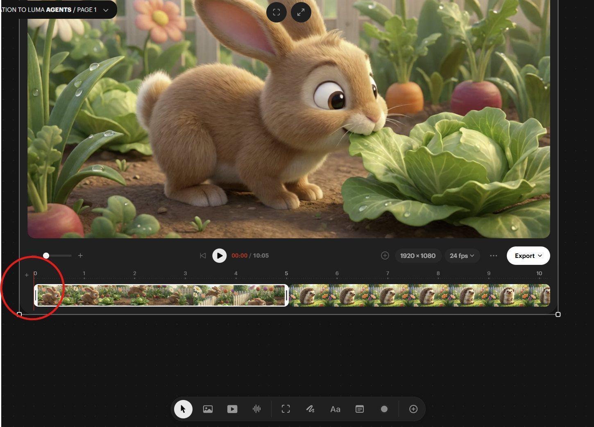Click the rabbit clip's right trim handle
Image resolution: width=594 pixels, height=427 pixels.
286,295
